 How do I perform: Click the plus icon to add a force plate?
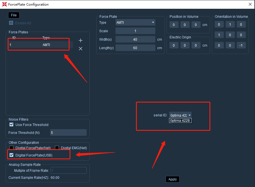point(81,40)
